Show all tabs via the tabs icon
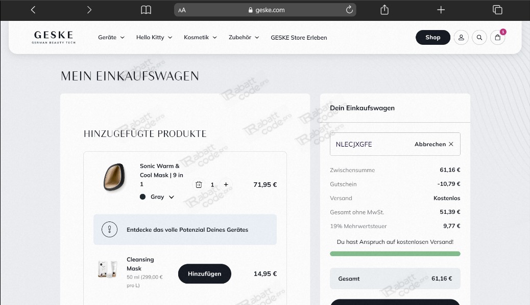Viewport: 530px width, 305px height. pos(497,10)
